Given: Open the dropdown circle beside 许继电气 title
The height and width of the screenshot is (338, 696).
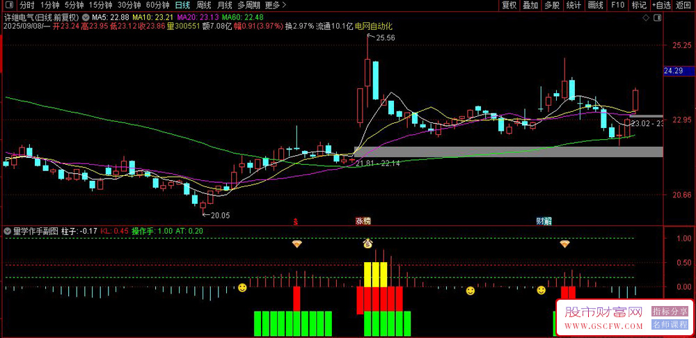Looking at the screenshot, I should [x=86, y=18].
